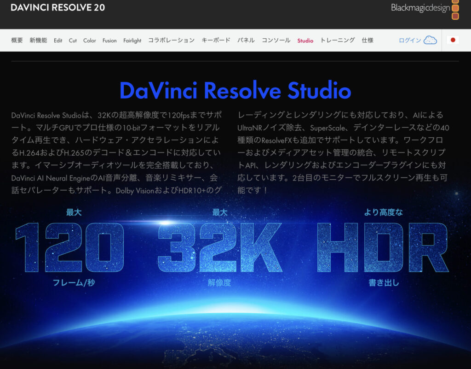Open the Japan flag region selector
Viewport: 471px width, 369px height.
tap(453, 40)
